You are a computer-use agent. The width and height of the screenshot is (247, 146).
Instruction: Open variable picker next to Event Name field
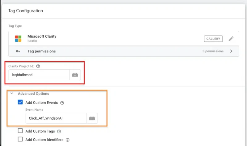92,118
